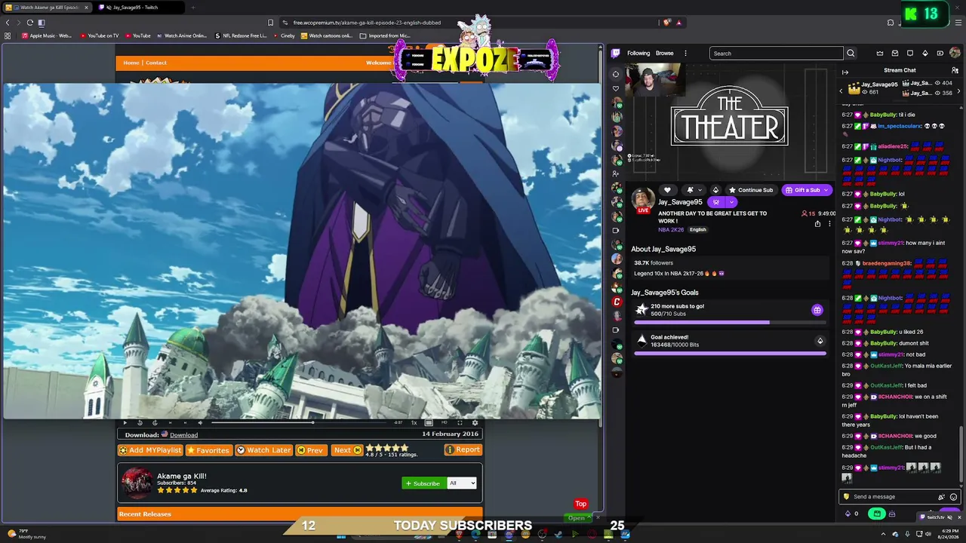Open Browse on Twitch
The width and height of the screenshot is (966, 543).
pyautogui.click(x=665, y=54)
